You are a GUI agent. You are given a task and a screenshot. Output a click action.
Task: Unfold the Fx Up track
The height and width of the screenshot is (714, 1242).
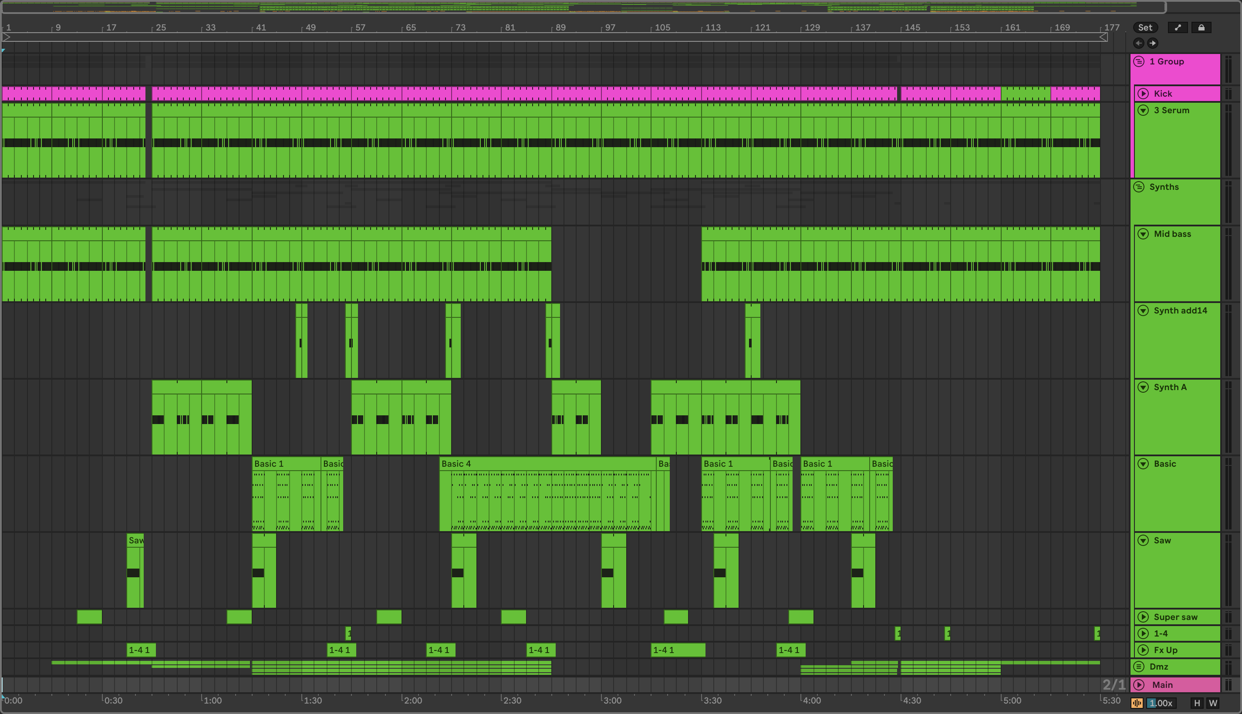click(1143, 650)
